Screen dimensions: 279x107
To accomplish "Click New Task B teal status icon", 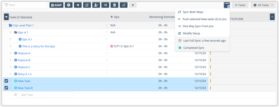I will click(16, 88).
